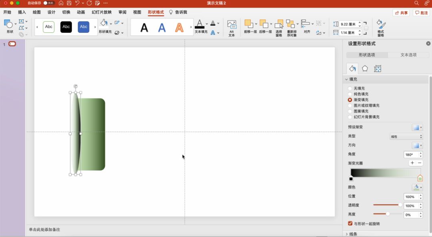Image resolution: width=432 pixels, height=237 pixels.
Task: Select the Pattern fill radio option
Action: pyautogui.click(x=350, y=111)
